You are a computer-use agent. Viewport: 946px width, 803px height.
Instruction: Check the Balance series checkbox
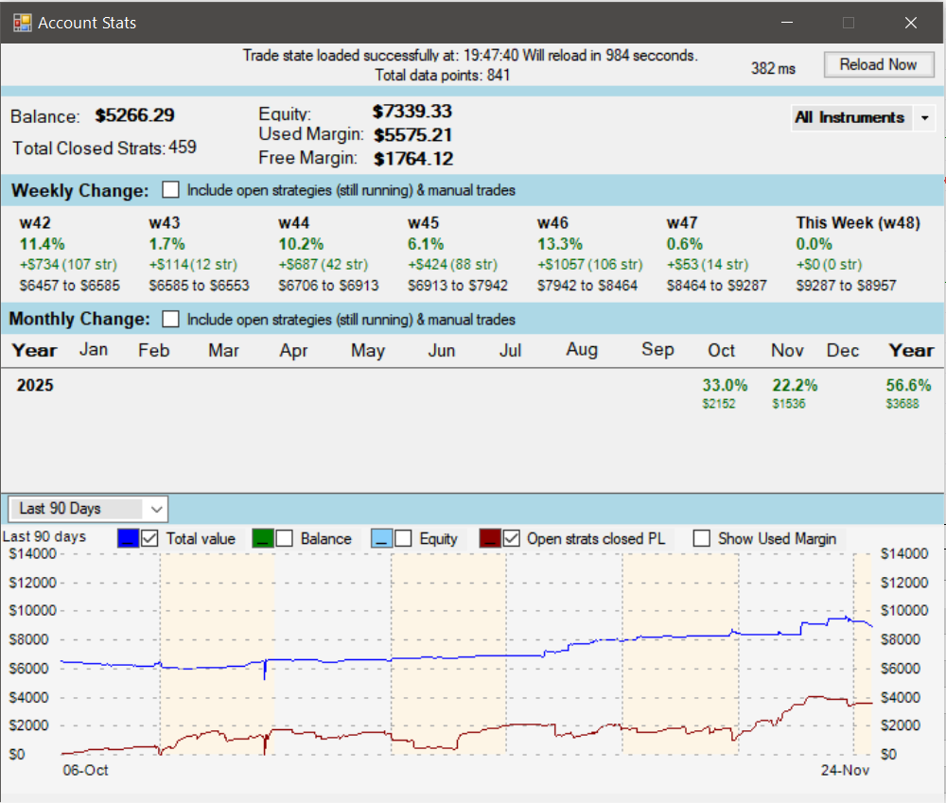(x=284, y=538)
